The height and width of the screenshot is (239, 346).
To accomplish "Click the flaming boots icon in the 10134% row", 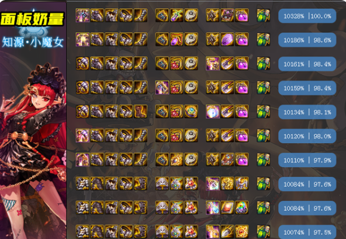I will [140, 112].
